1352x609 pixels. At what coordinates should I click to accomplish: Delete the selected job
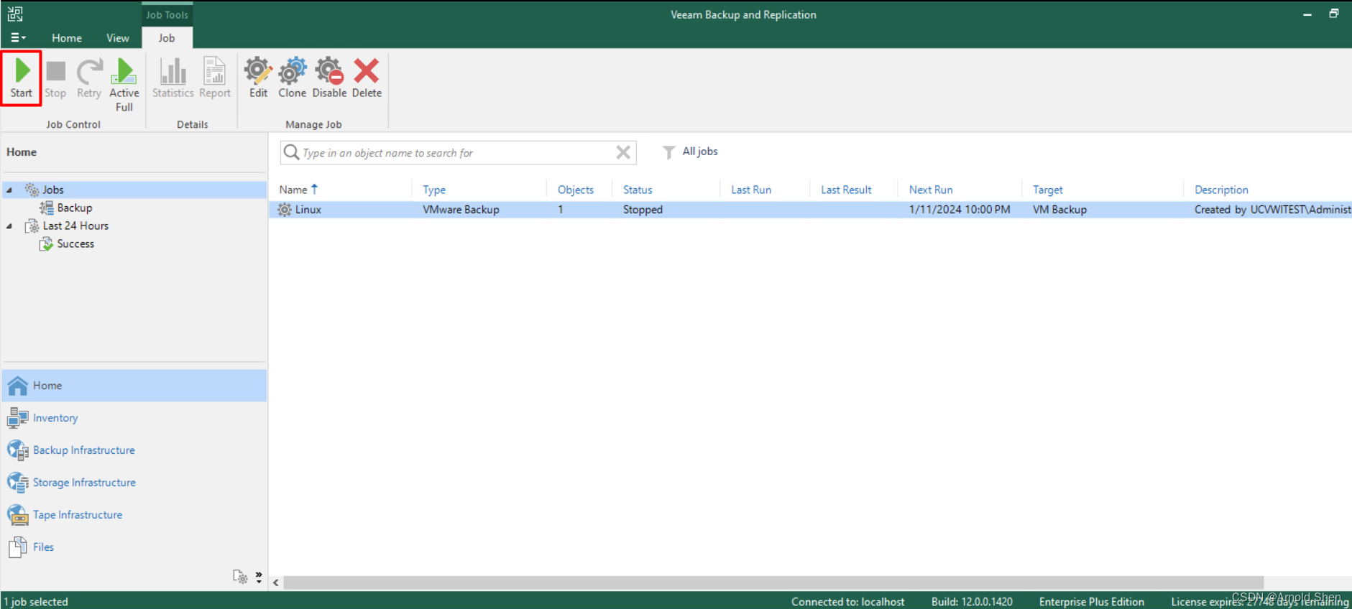pyautogui.click(x=367, y=78)
